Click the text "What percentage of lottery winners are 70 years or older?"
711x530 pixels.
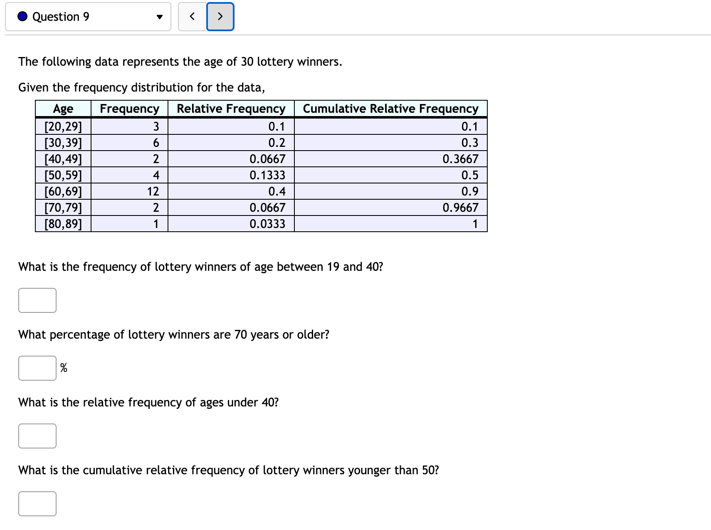174,334
